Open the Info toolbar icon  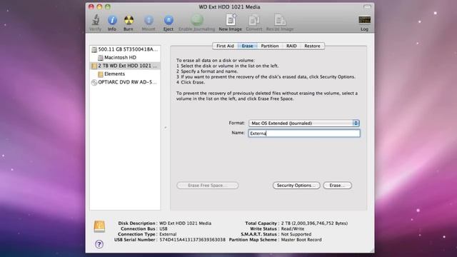point(112,20)
